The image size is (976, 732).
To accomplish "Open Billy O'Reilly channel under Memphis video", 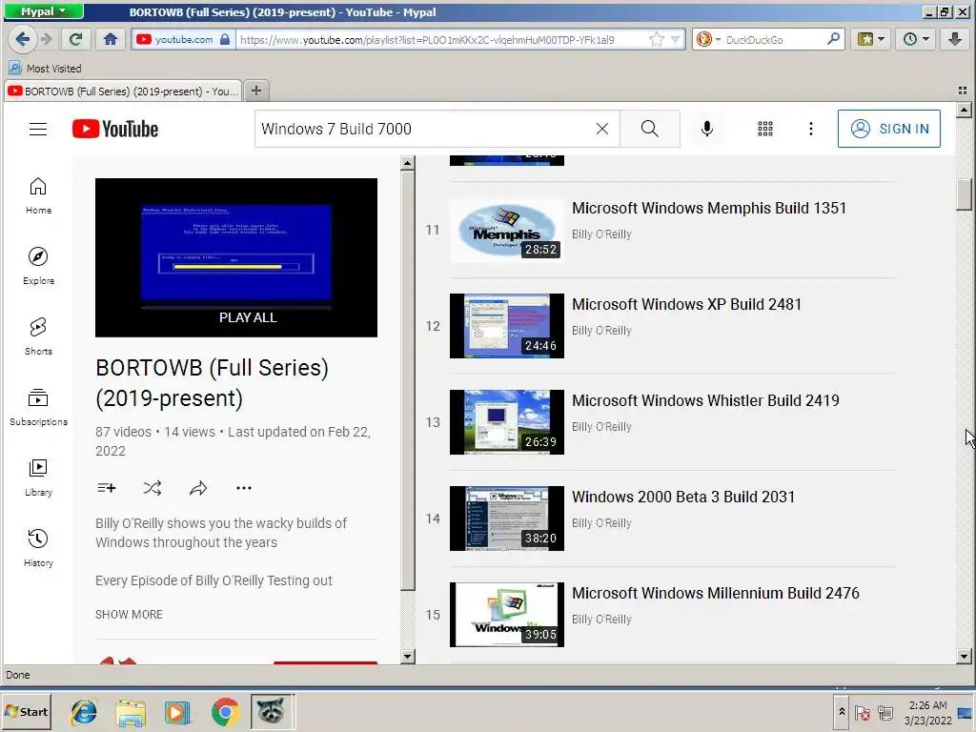I will point(601,234).
